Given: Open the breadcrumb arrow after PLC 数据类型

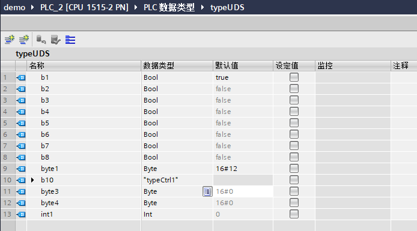Looking at the screenshot, I should pyautogui.click(x=202, y=7).
